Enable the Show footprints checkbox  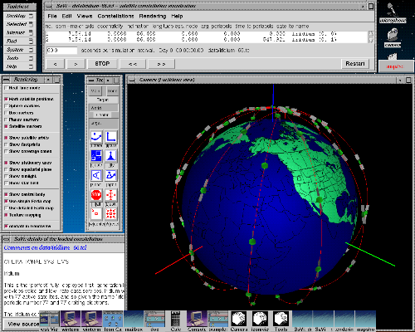pos(6,144)
